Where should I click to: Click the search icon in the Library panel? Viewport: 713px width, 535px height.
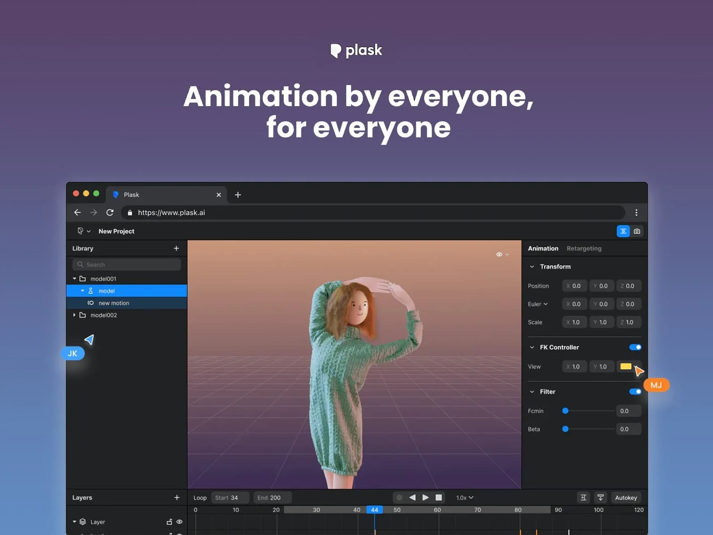[81, 264]
